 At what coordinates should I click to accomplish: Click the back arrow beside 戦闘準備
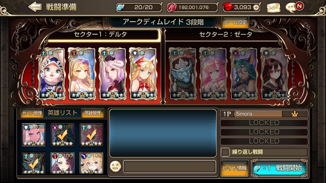tap(35, 7)
